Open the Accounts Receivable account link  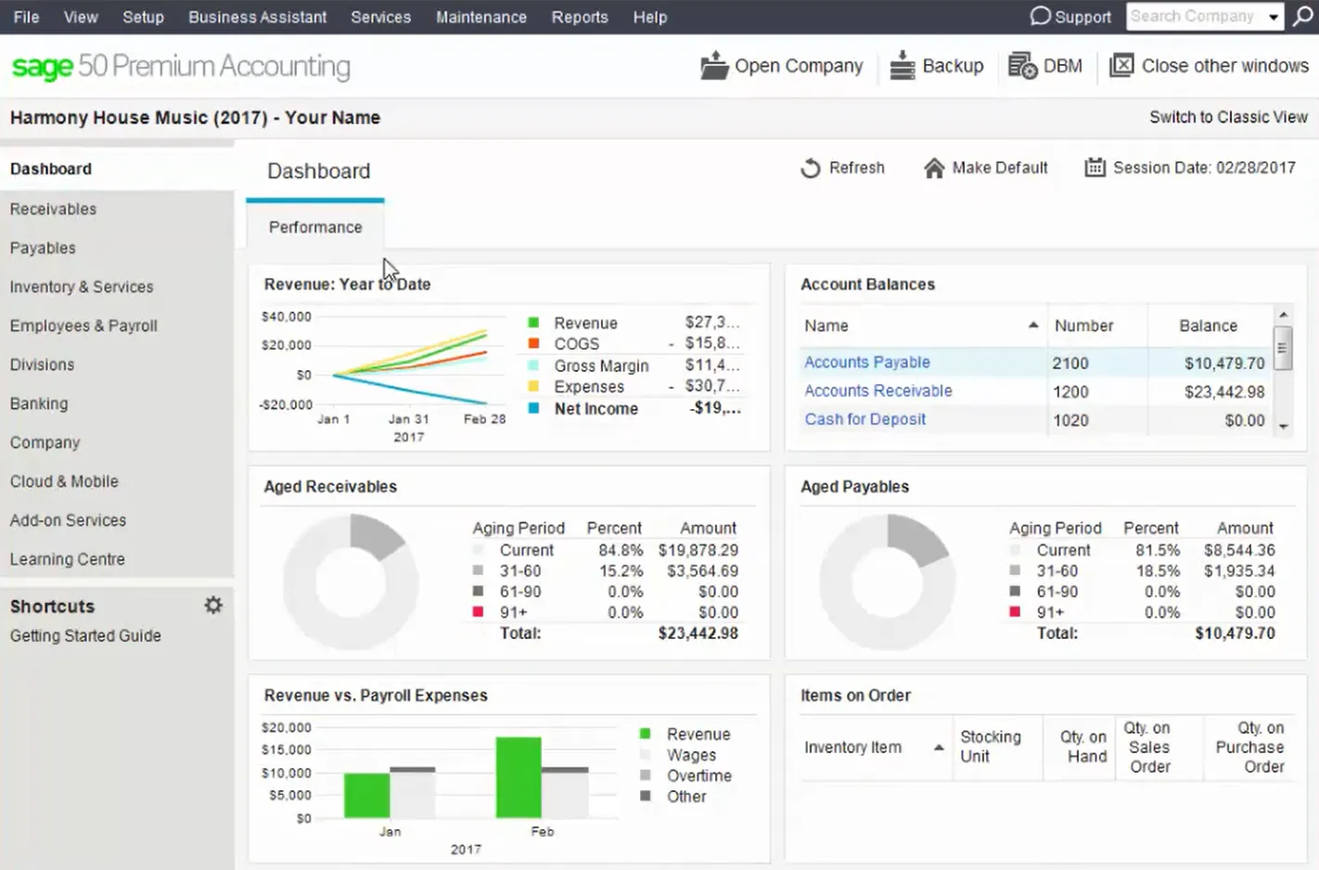[878, 391]
